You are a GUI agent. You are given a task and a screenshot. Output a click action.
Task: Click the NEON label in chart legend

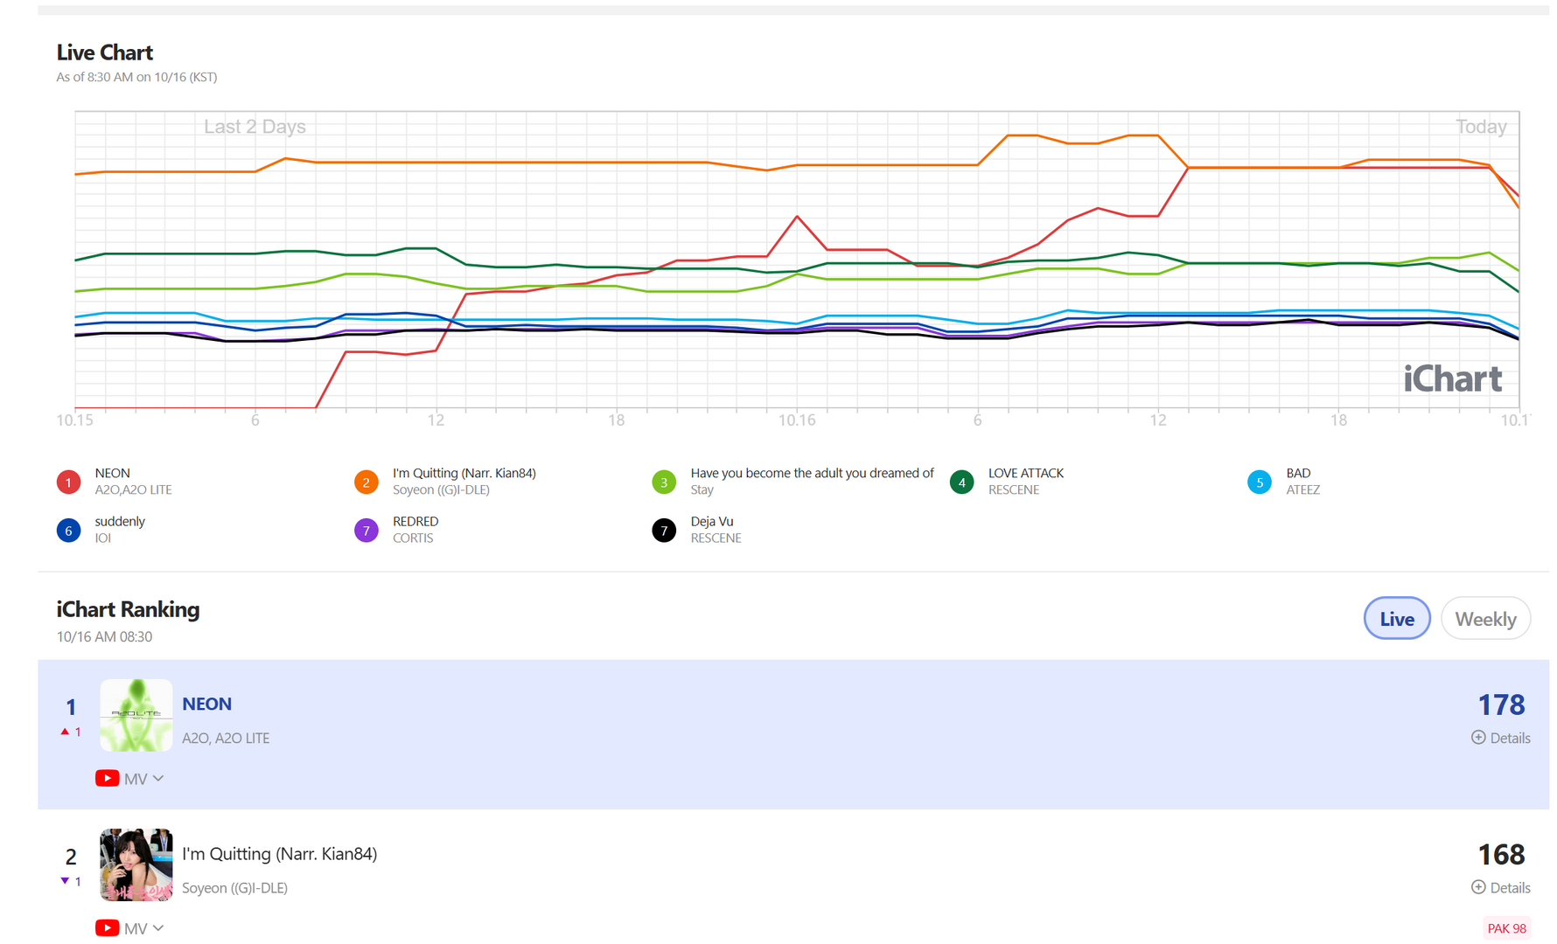coord(113,473)
